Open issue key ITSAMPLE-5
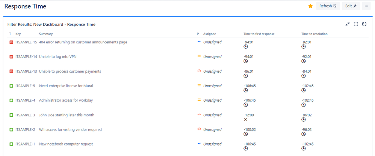Viewport: 375px width, 156px height. click(25, 86)
